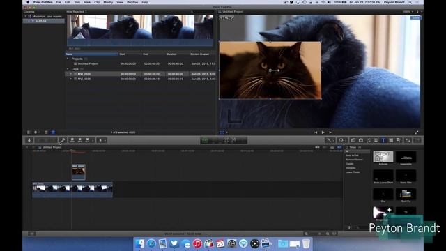Open the browser action gear menu
The image size is (446, 251).
(36, 132)
